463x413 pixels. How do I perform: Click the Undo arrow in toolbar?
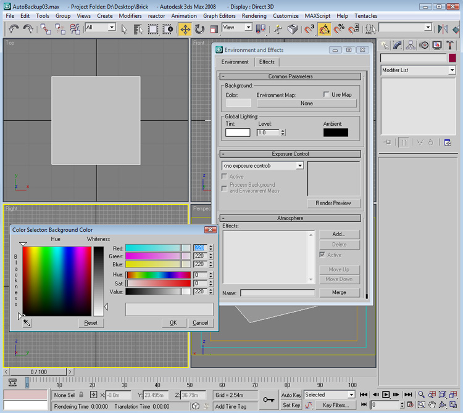pyautogui.click(x=14, y=29)
